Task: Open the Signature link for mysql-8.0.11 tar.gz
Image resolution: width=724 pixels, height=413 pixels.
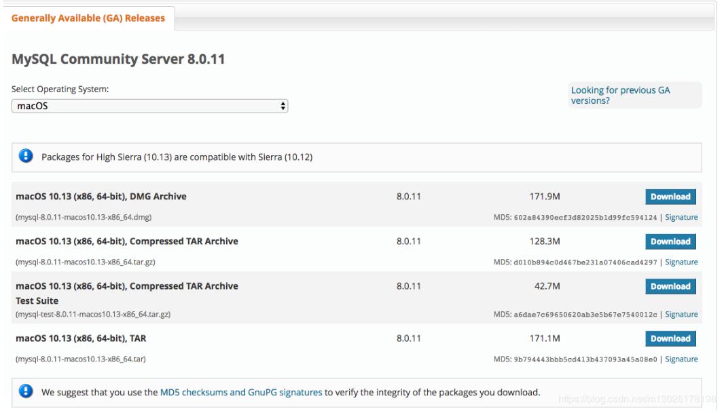Action: tap(681, 262)
